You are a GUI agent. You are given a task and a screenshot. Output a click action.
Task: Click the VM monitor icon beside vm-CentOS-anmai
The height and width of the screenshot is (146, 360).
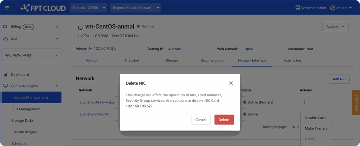(x=80, y=28)
